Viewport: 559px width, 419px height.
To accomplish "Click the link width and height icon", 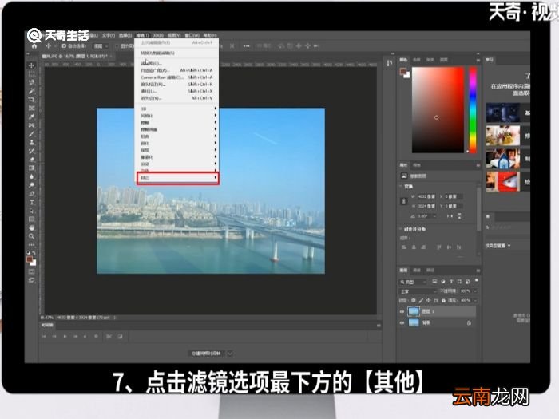I will point(403,201).
